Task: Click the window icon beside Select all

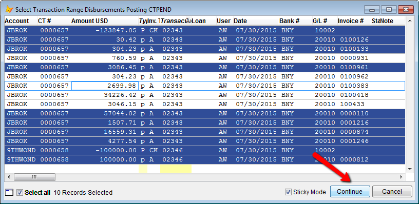Action: 9,192
